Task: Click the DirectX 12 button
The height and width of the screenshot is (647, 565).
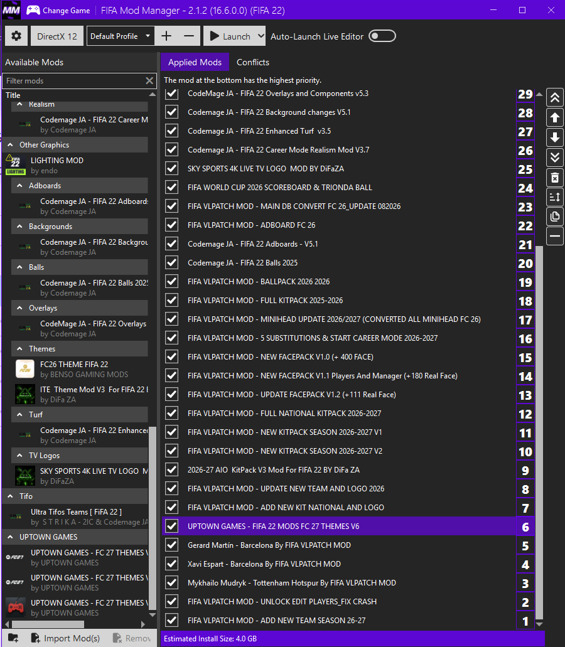Action: coord(57,36)
